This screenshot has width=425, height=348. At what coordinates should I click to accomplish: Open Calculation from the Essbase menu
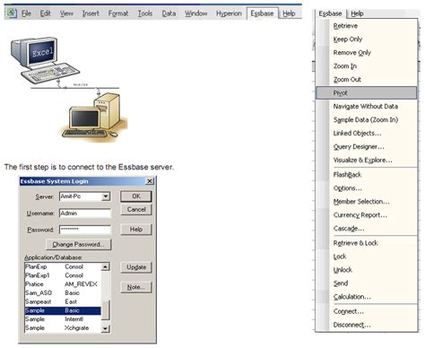(x=367, y=297)
